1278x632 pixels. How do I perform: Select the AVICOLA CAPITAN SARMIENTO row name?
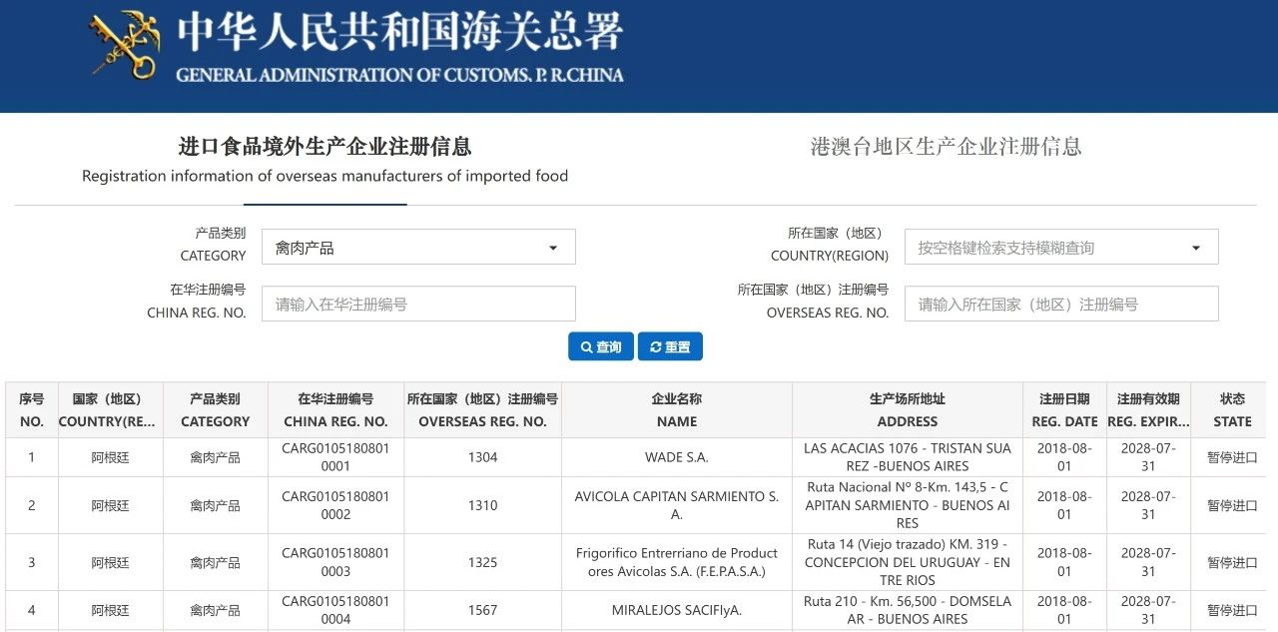(x=676, y=505)
